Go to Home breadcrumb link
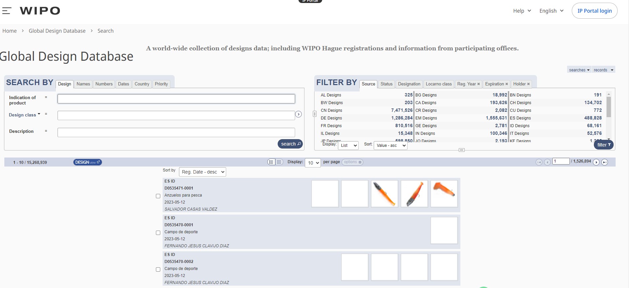This screenshot has width=629, height=288. pos(9,31)
